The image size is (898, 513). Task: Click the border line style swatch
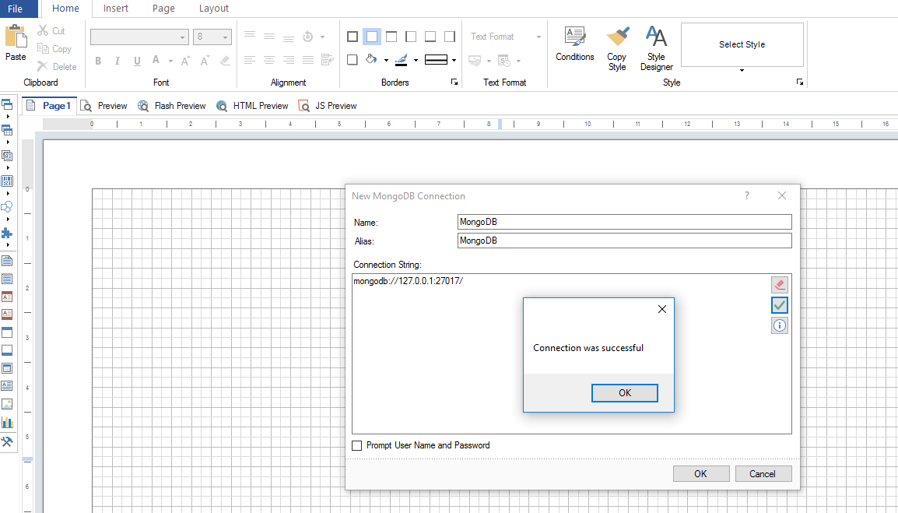[436, 60]
